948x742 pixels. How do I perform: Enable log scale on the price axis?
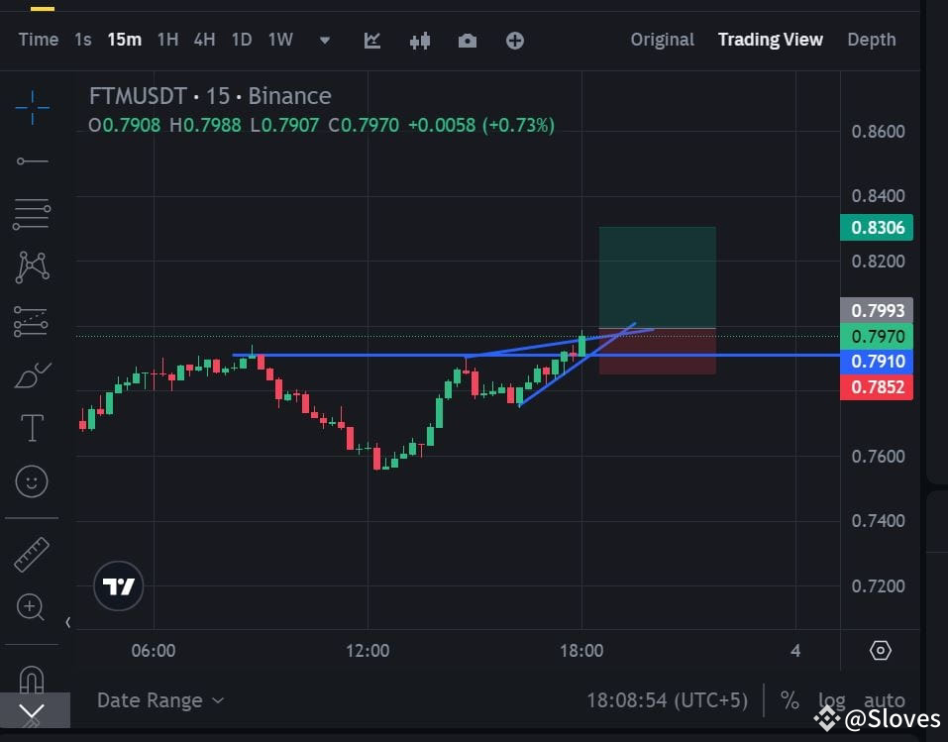(x=831, y=700)
